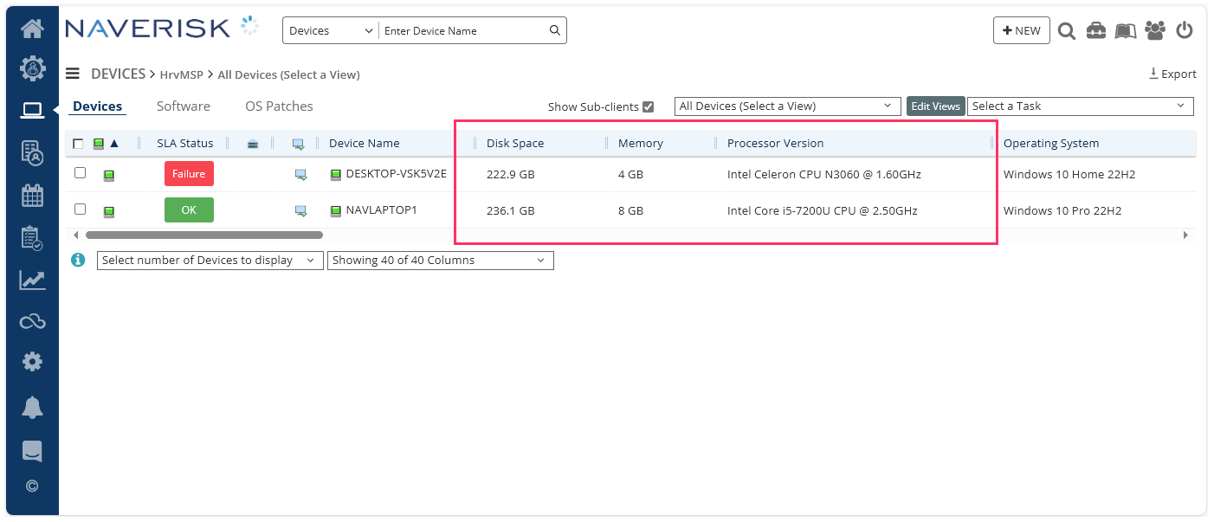Viewport: 1214px width, 522px height.
Task: Click the green OK SLA status badge
Action: point(189,210)
